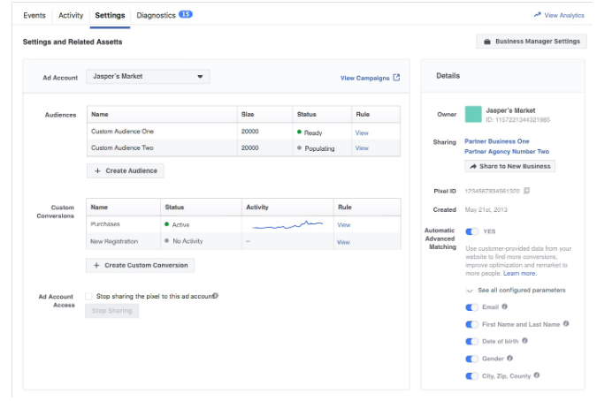
Task: Check the stop sharing pixel checkbox
Action: pyautogui.click(x=89, y=296)
